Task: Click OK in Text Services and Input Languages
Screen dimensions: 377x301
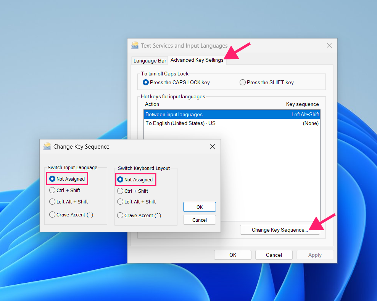Action: pyautogui.click(x=233, y=255)
